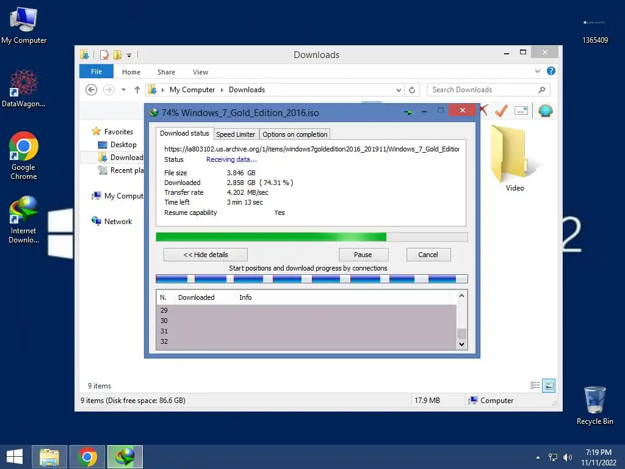The width and height of the screenshot is (625, 469).
Task: Click My Computer in the address path
Action: point(192,90)
